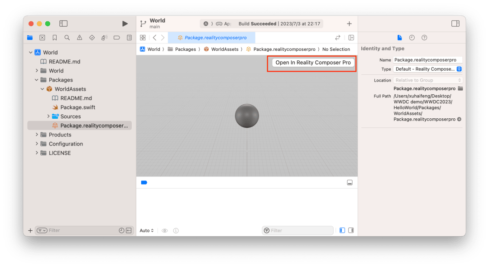Hide the debug area

click(x=350, y=183)
